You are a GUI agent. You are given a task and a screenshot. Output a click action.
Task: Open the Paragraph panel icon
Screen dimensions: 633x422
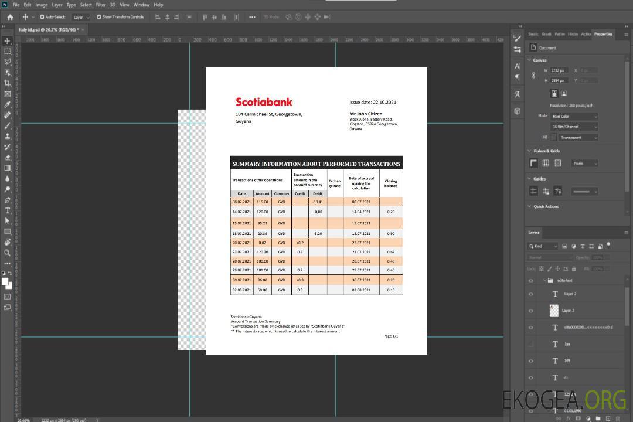pos(517,77)
